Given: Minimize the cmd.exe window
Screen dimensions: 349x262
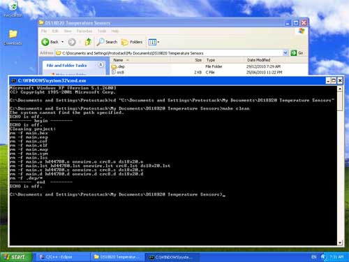Looking at the screenshot, I should pos(328,80).
